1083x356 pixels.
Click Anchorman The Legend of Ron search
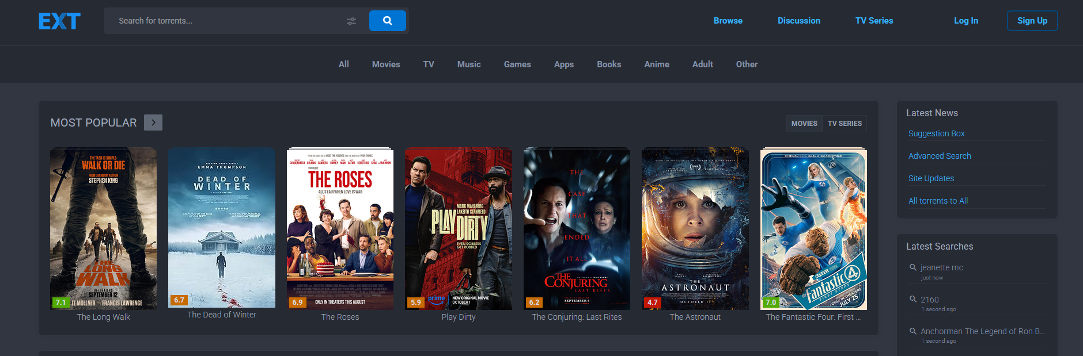(983, 331)
